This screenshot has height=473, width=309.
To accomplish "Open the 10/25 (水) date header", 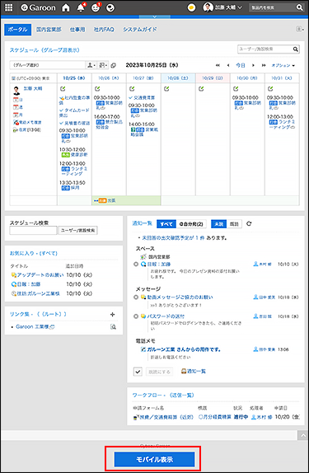I will [x=74, y=78].
